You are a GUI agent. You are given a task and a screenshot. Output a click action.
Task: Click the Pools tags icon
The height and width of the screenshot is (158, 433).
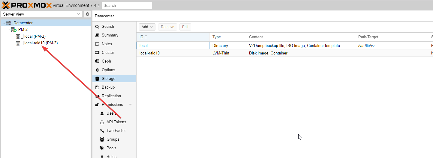[102, 148]
